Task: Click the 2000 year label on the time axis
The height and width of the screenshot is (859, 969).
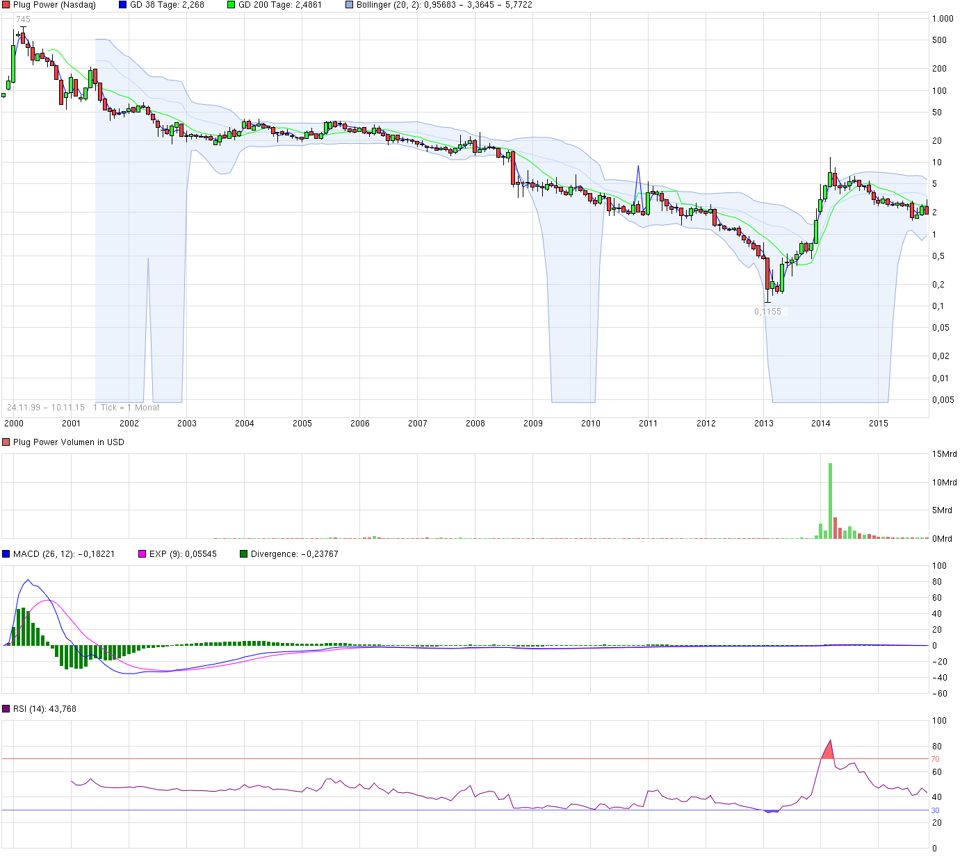Action: coord(14,424)
